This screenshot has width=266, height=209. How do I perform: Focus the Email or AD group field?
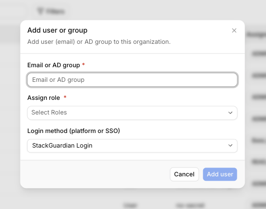point(133,80)
